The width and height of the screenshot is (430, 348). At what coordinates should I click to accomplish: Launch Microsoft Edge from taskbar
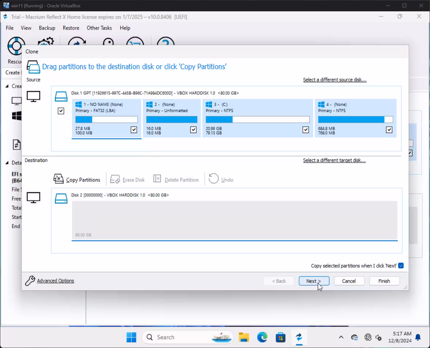pyautogui.click(x=262, y=337)
